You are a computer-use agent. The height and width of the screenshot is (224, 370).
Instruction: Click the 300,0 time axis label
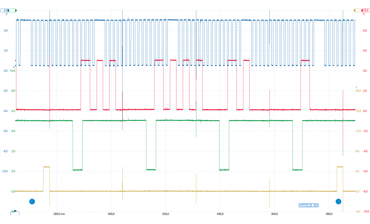pyautogui.click(x=111, y=214)
